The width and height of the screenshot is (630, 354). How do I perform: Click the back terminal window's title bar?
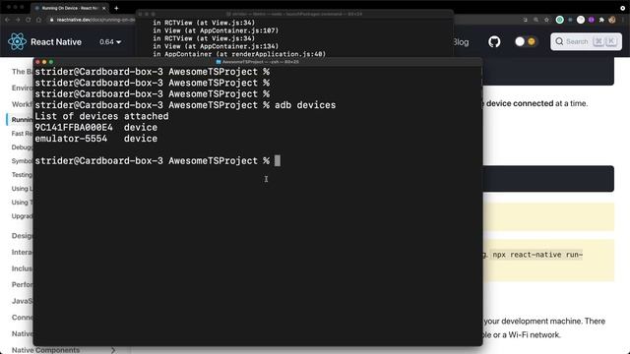(x=294, y=14)
